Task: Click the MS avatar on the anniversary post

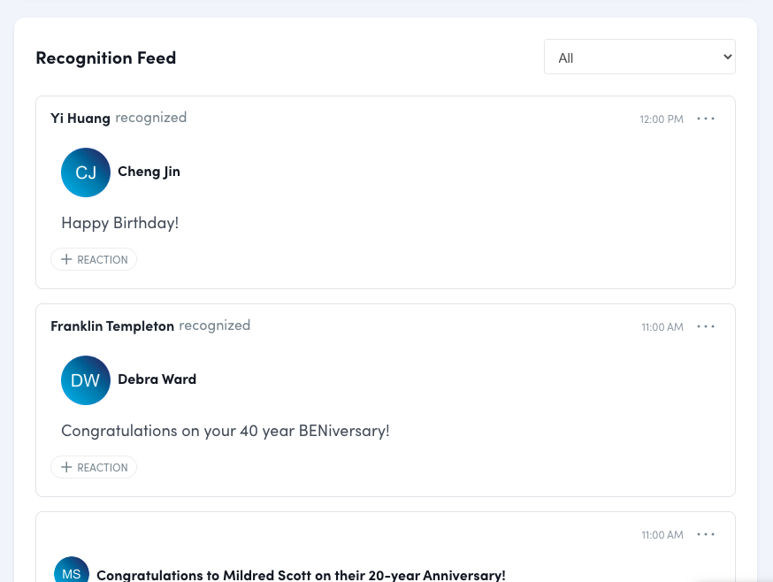Action: 72,573
